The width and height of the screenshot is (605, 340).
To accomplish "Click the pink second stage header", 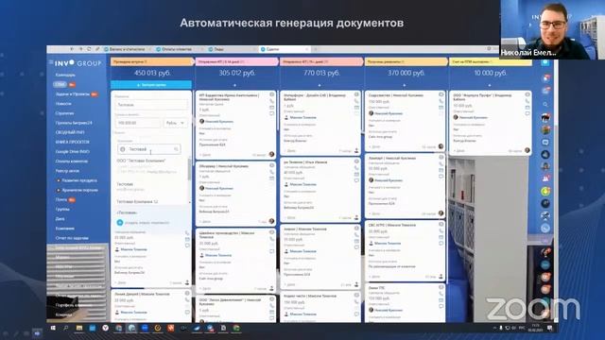I will pyautogui.click(x=236, y=61).
